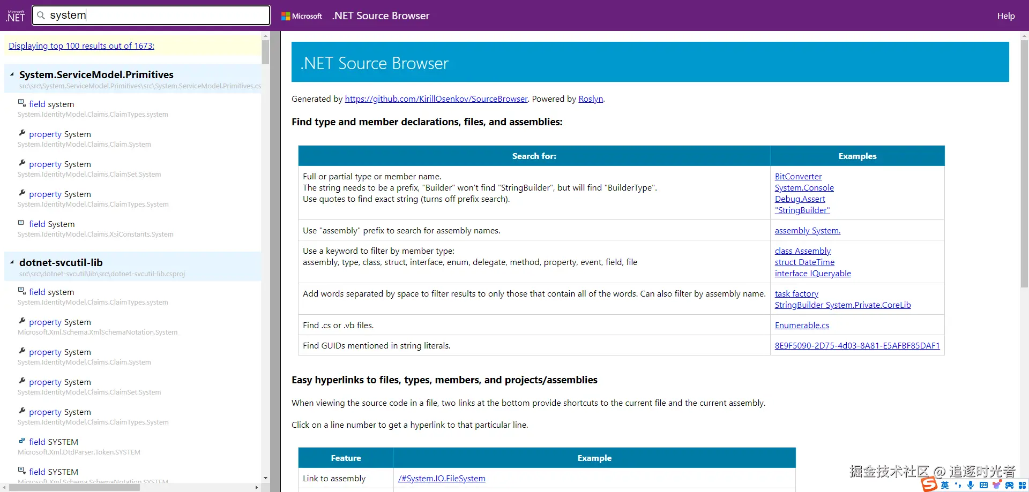Click the field icon for DtdParser.Token.SYSTEM result
Image resolution: width=1029 pixels, height=492 pixels.
21,441
